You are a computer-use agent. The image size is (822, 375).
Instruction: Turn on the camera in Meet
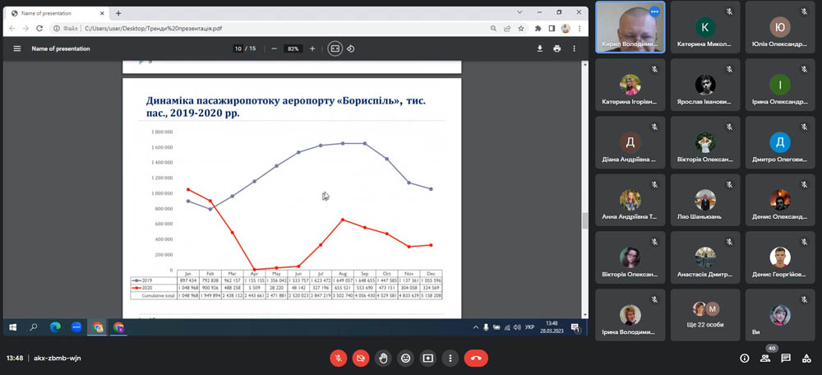coord(360,358)
